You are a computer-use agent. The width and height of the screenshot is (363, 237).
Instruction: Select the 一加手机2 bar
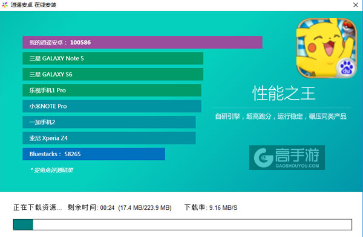pyautogui.click(x=109, y=122)
